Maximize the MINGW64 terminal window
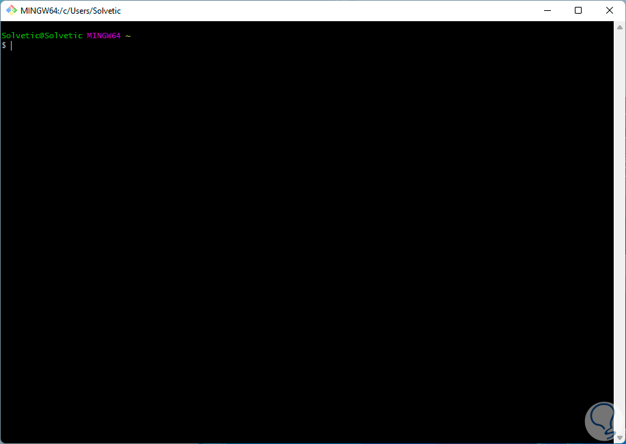 coord(578,10)
